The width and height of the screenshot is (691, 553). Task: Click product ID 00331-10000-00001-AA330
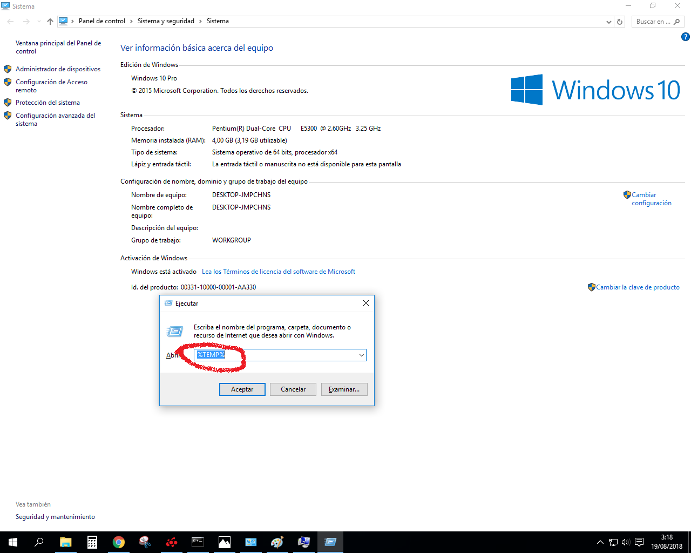coord(218,287)
